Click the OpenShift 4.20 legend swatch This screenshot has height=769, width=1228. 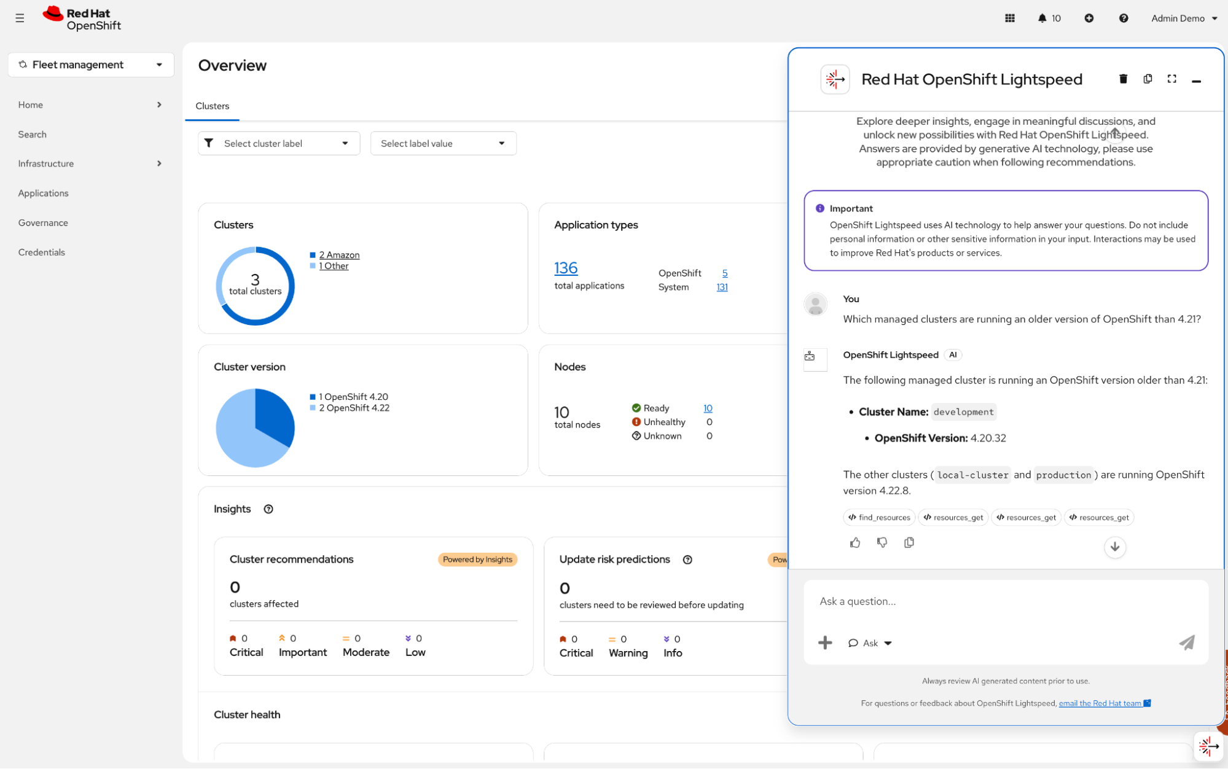click(x=313, y=397)
